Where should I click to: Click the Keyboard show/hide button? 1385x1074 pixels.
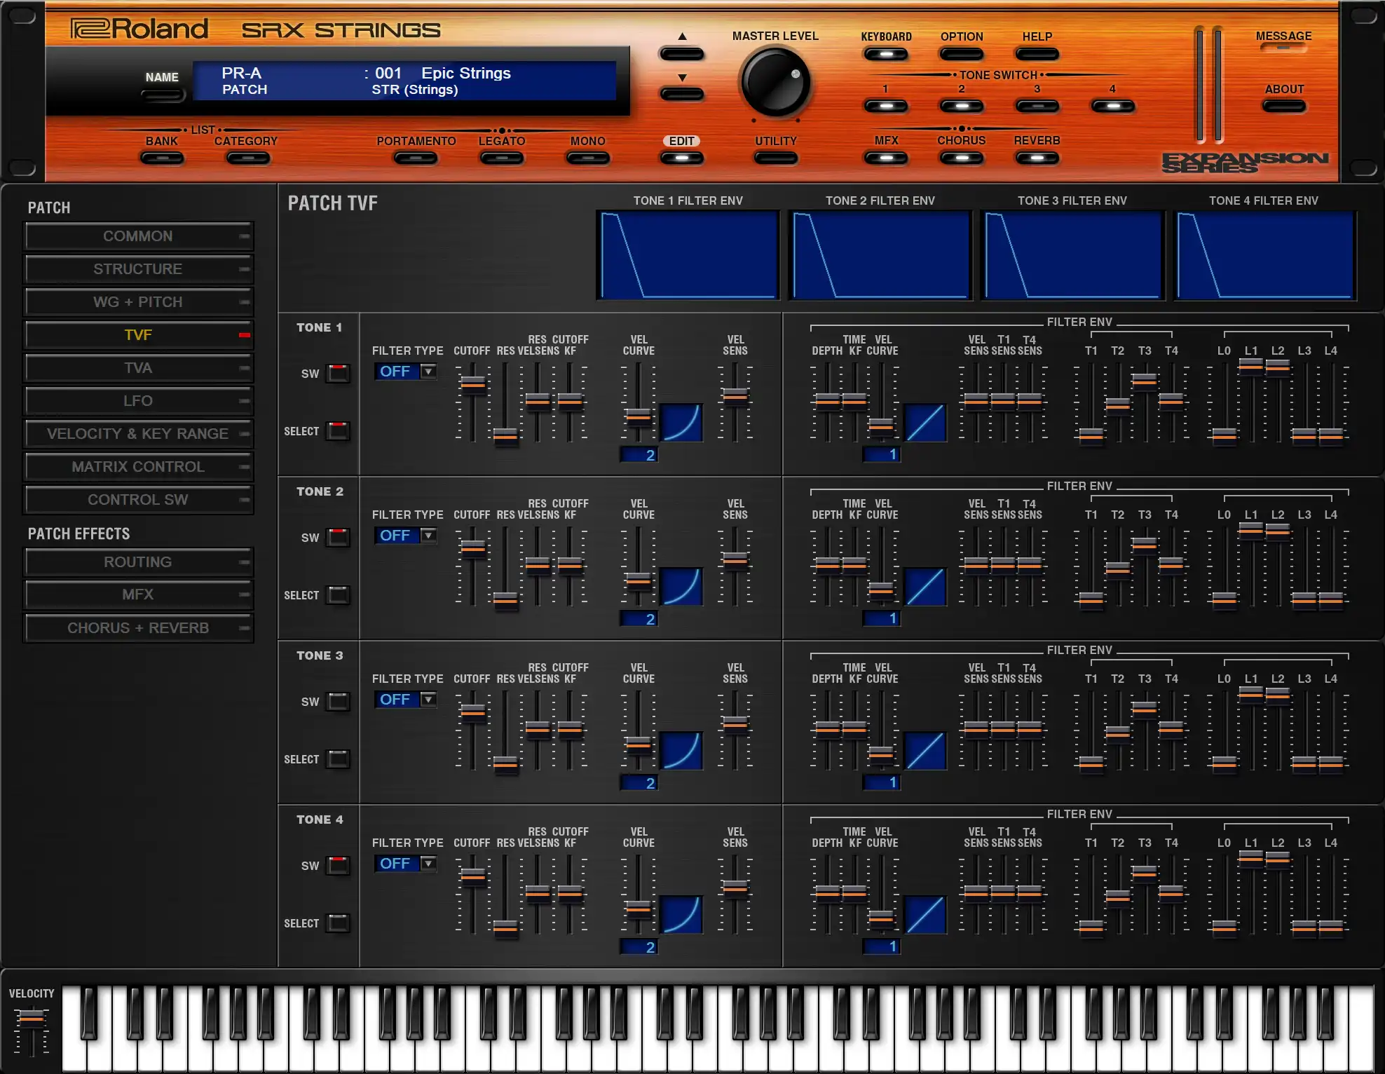[886, 55]
